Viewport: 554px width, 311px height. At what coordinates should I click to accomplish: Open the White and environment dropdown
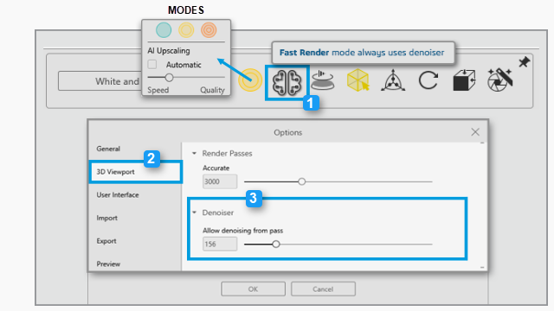click(x=100, y=81)
